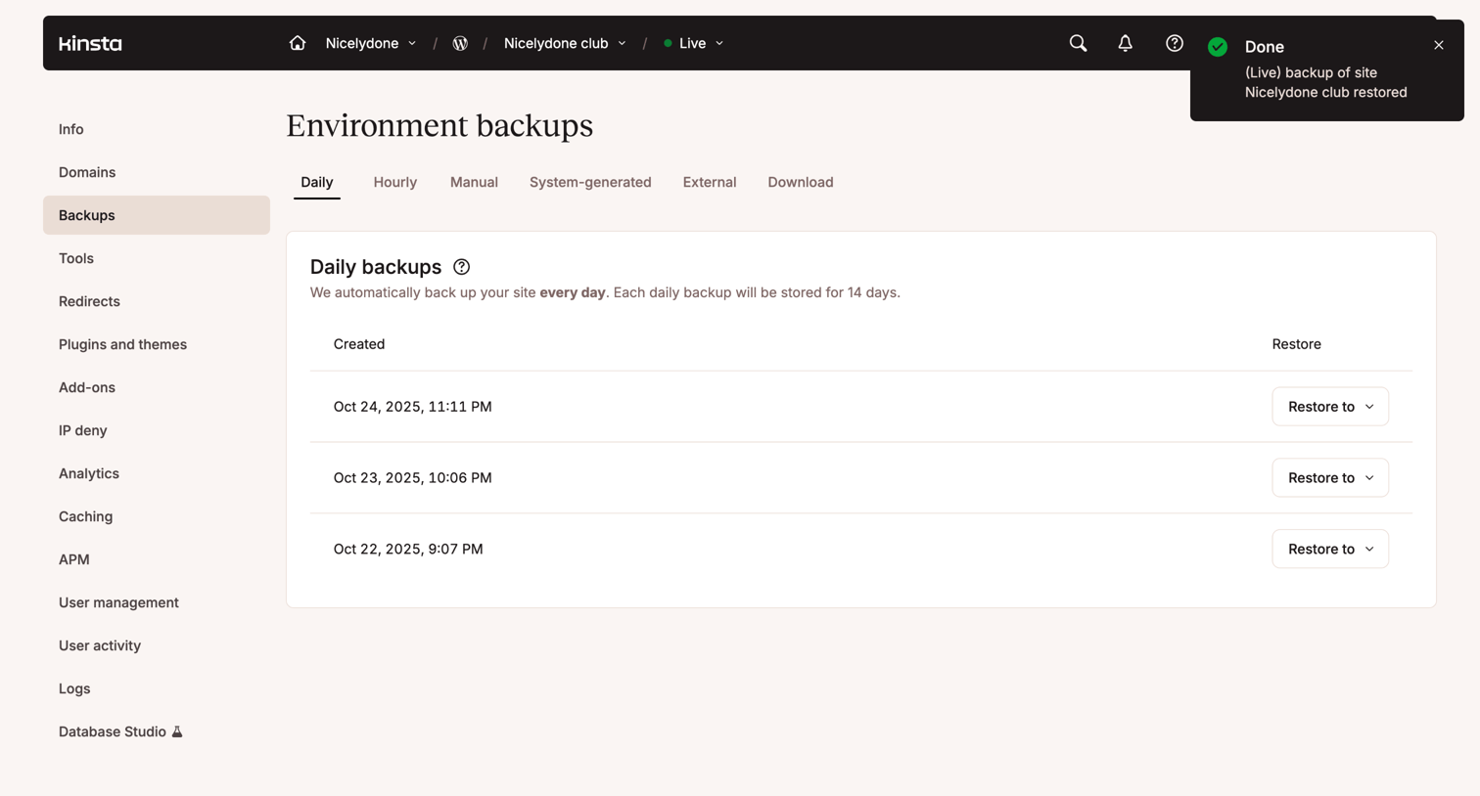Screen dimensions: 1480x796
Task: Open the search icon
Action: click(x=1078, y=43)
